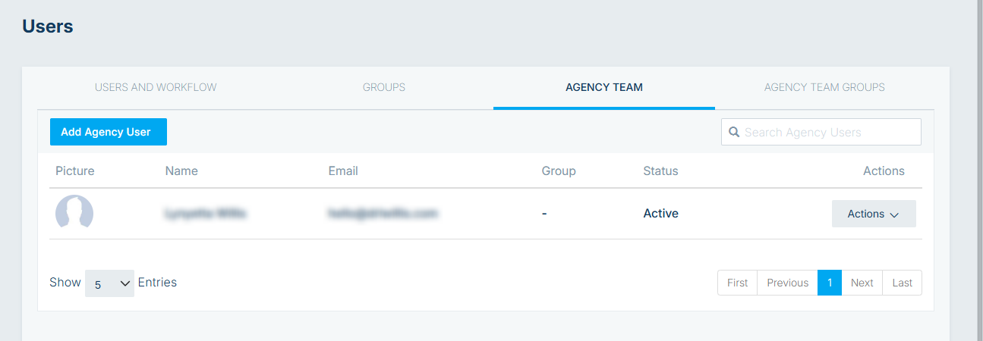This screenshot has height=341, width=983.
Task: Click the magnifier icon in search box
Action: (x=734, y=132)
